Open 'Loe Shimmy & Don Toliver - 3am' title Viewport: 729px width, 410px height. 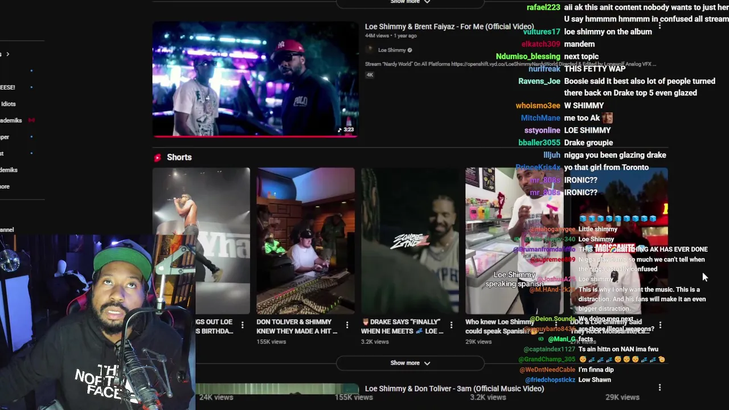tap(454, 388)
